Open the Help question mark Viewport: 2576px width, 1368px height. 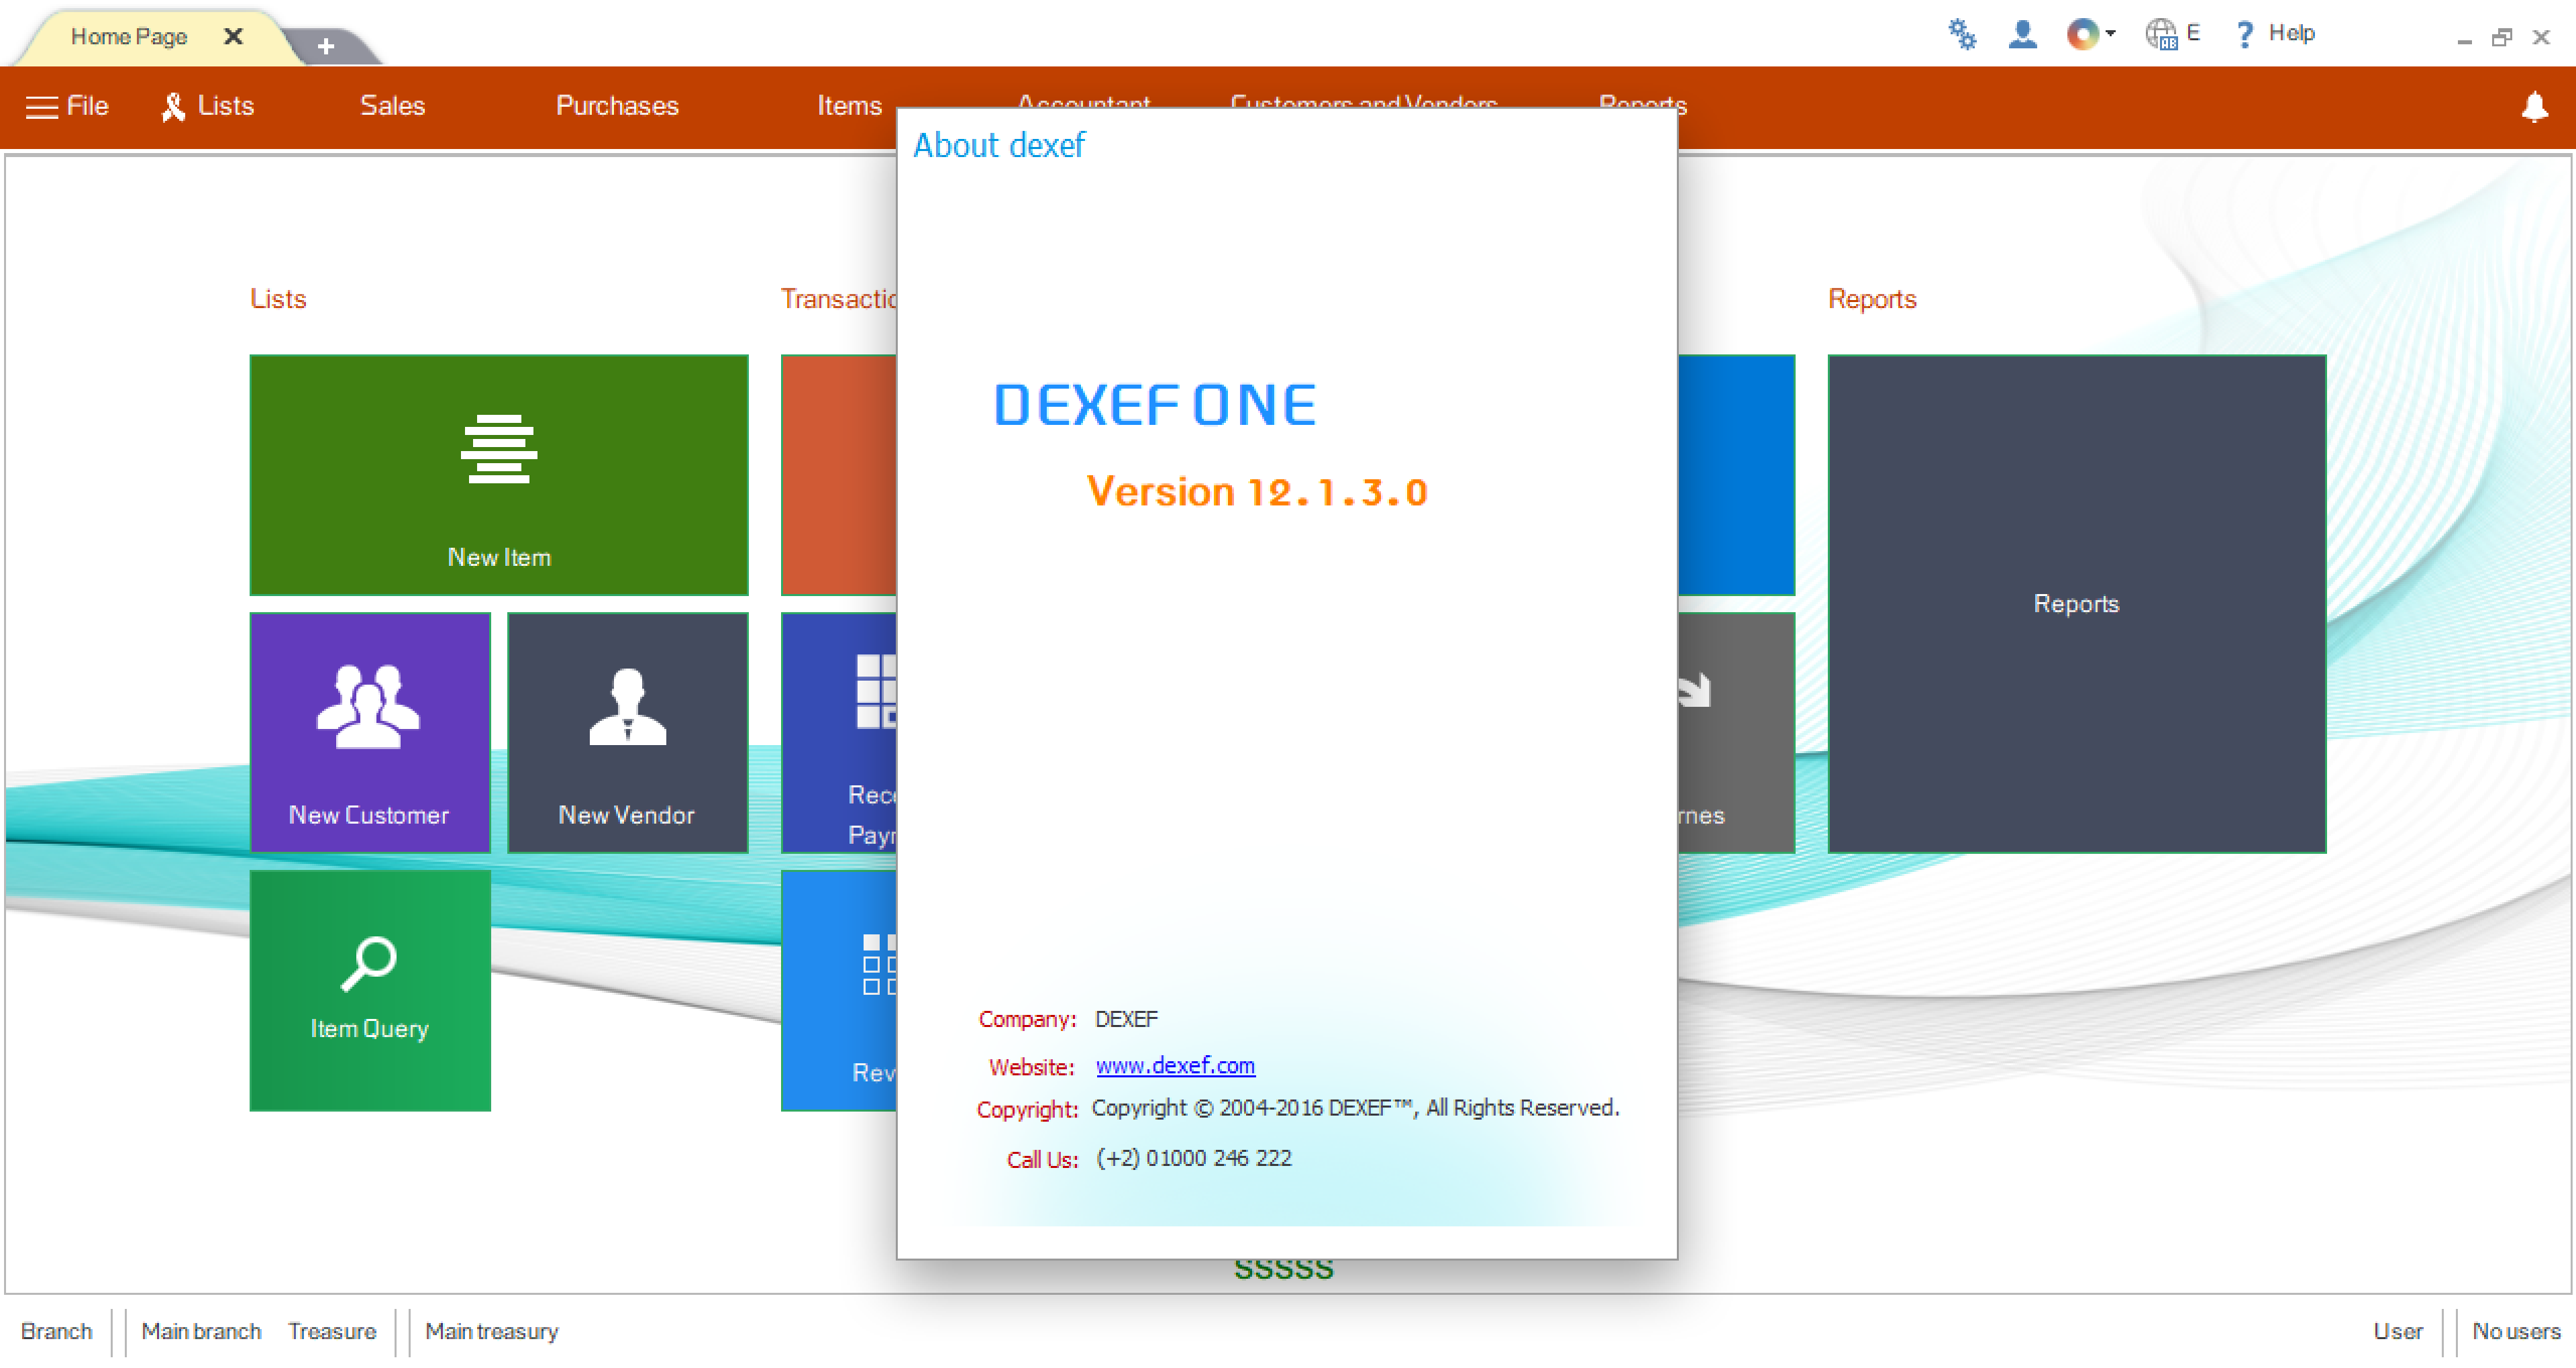point(2273,35)
